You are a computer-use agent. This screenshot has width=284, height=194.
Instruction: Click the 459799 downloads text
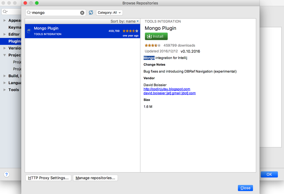[179, 45]
